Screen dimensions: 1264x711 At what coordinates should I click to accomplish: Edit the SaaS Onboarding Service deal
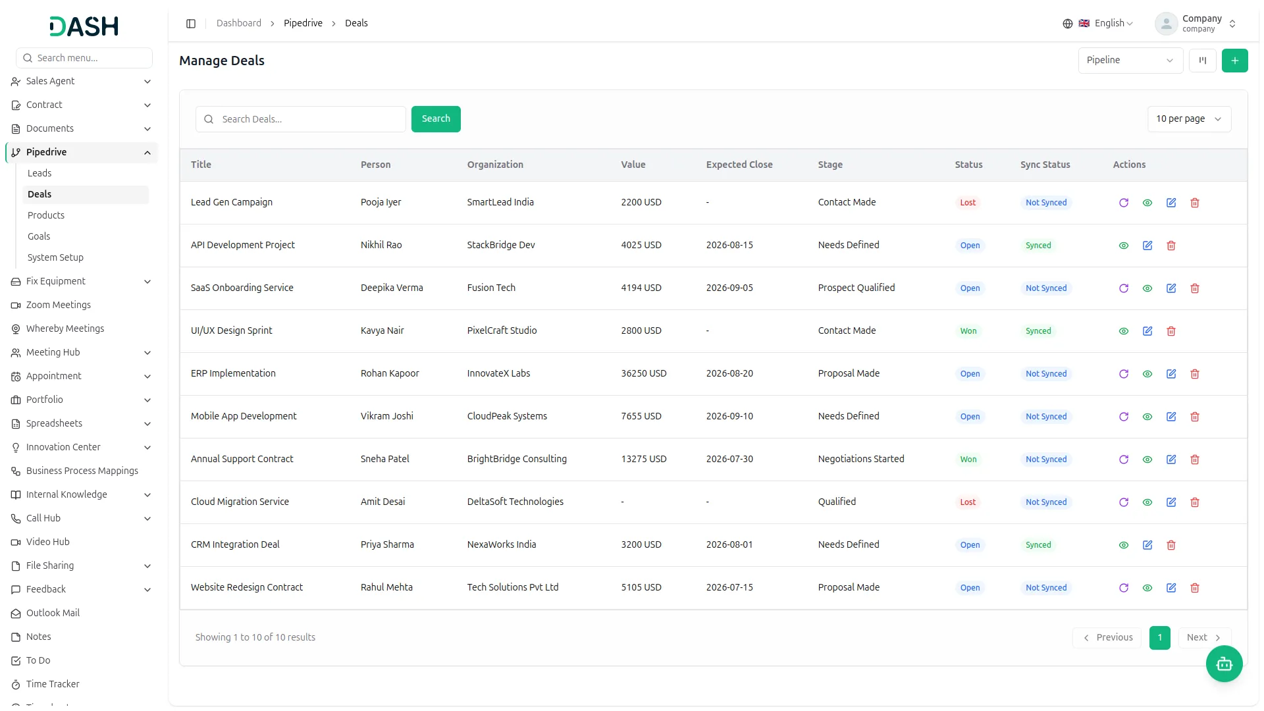(1171, 288)
